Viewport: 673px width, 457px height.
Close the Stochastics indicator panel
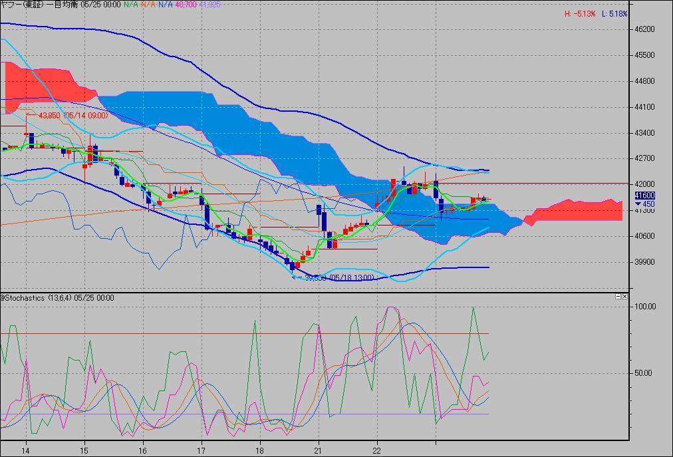pos(625,296)
